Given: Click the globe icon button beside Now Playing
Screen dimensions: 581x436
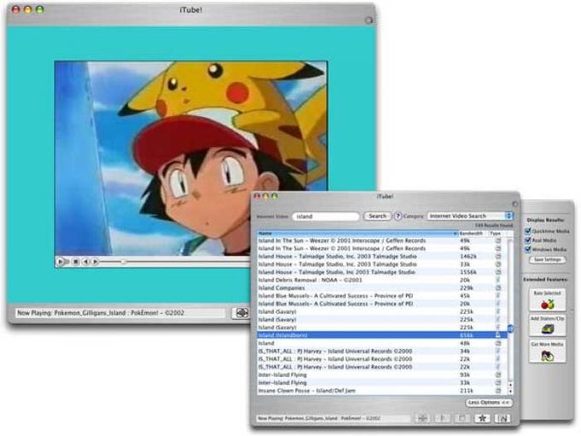Looking at the screenshot, I should 241,313.
